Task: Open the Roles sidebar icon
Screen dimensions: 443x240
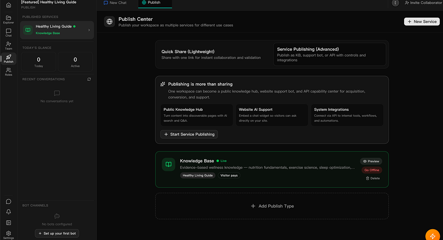Action: click(8, 72)
